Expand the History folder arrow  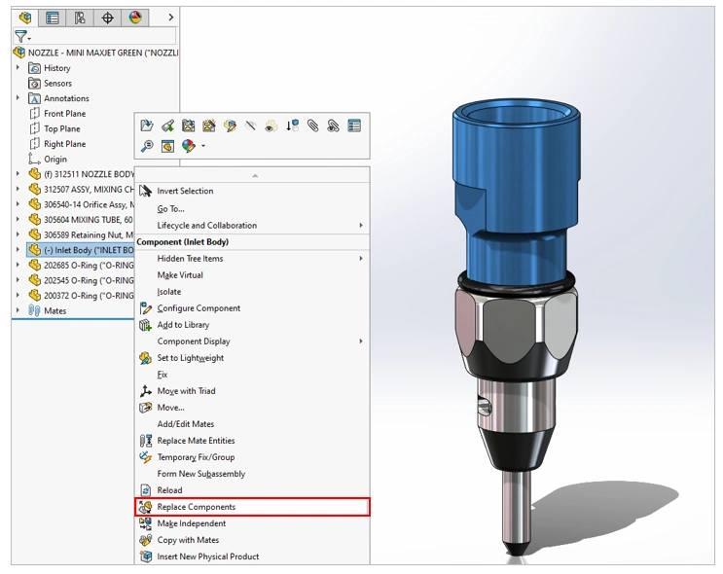(x=18, y=68)
